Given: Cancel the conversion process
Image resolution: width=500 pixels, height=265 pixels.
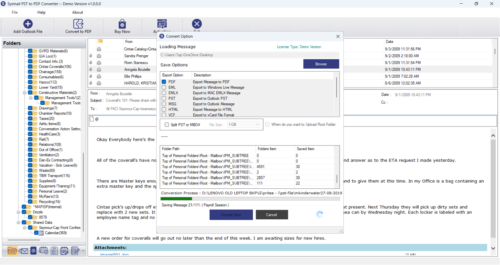Looking at the screenshot, I should point(272,215).
